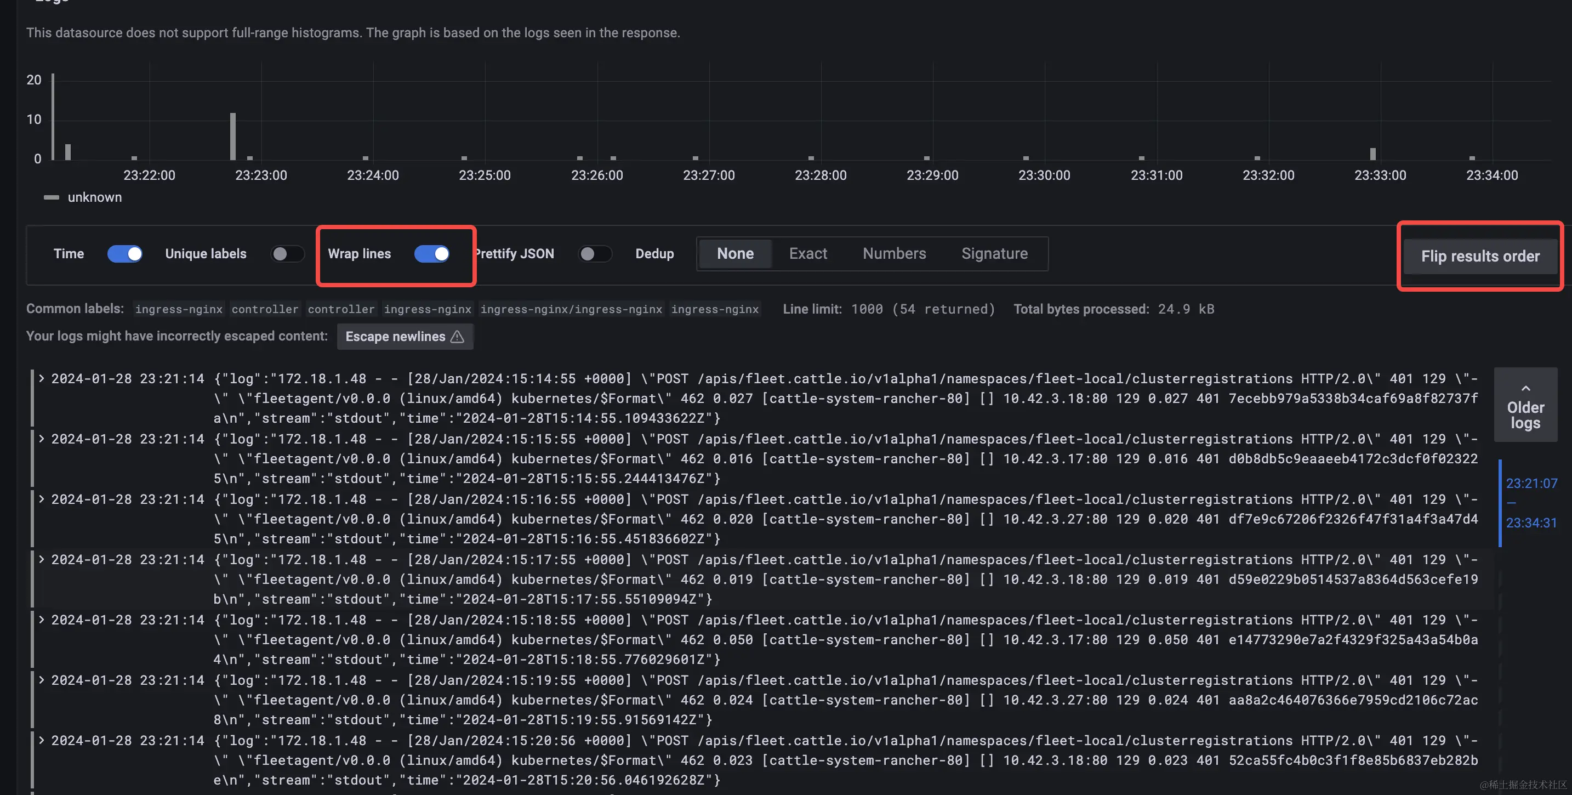Viewport: 1572px width, 795px height.
Task: Click the 23:34:31 log page range end
Action: coord(1531,523)
